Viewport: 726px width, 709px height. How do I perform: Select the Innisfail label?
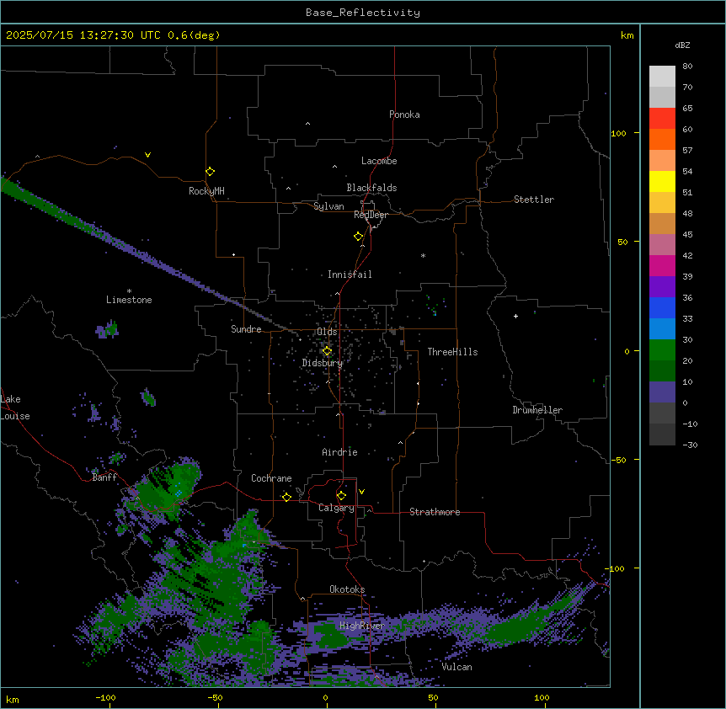(350, 275)
